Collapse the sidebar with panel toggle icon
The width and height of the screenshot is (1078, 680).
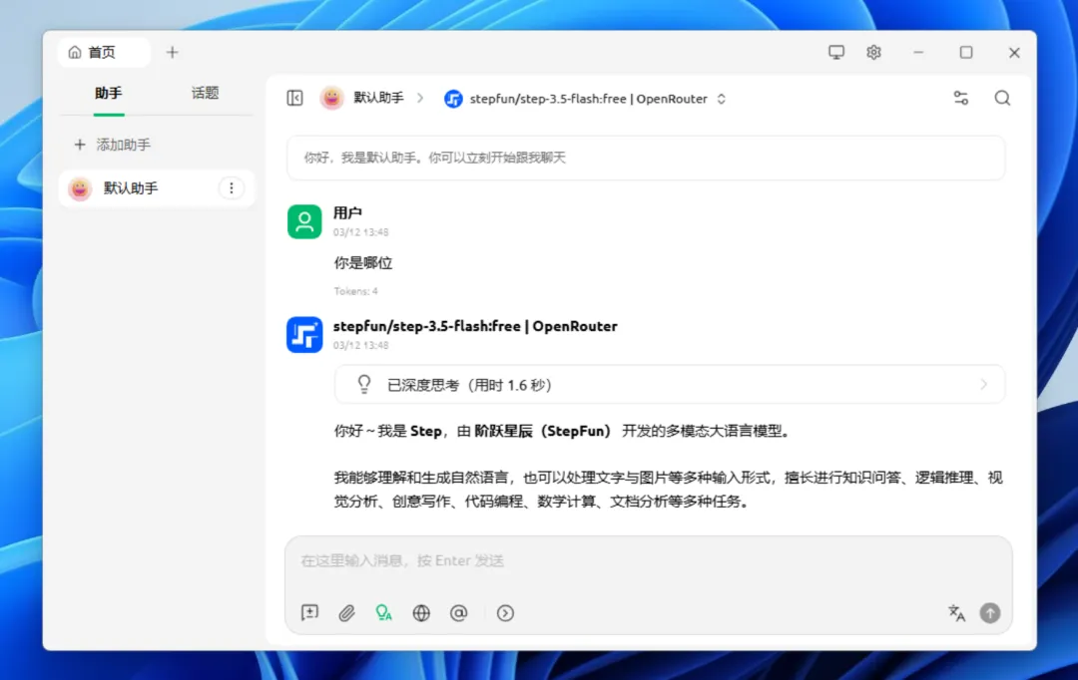coord(294,99)
